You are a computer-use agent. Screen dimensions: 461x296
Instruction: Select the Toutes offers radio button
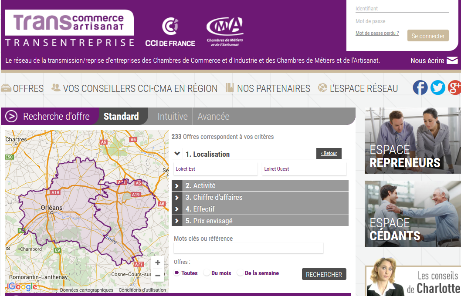tap(177, 273)
